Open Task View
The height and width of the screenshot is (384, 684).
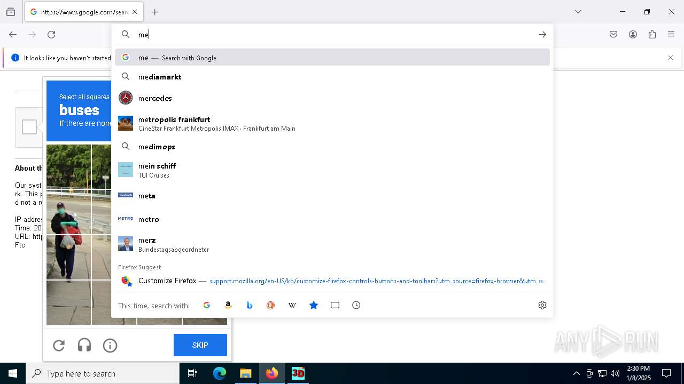coord(192,373)
